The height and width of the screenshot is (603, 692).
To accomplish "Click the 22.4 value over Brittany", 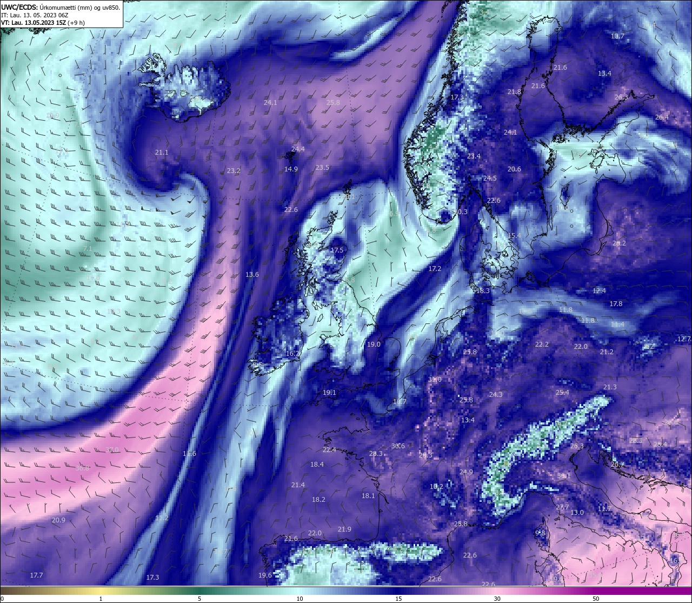I will [329, 449].
